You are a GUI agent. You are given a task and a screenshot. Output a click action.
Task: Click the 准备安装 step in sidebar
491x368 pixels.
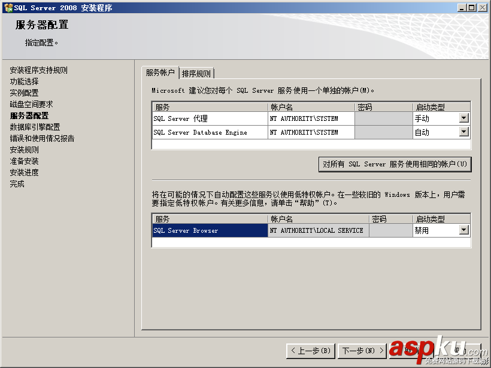pos(24,161)
